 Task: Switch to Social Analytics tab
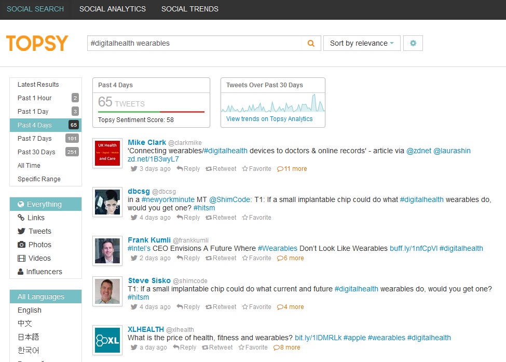(x=113, y=9)
